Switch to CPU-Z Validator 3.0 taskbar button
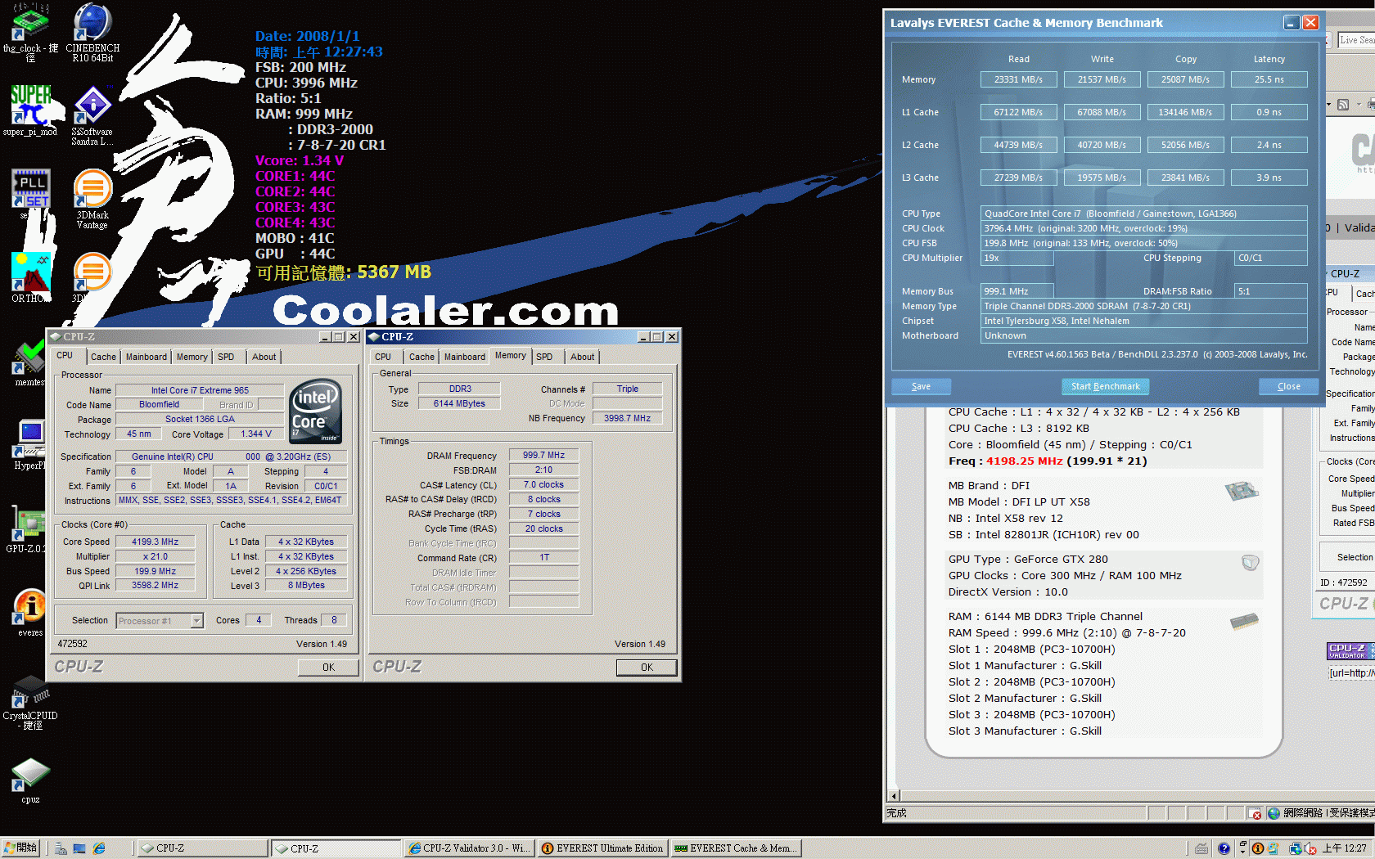Viewport: 1375px width, 859px height. (469, 848)
